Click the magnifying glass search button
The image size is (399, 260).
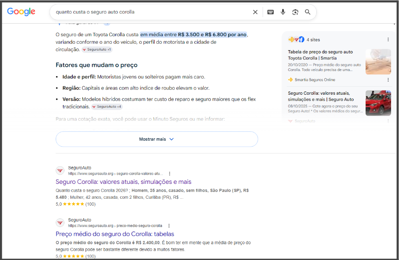pyautogui.click(x=308, y=12)
